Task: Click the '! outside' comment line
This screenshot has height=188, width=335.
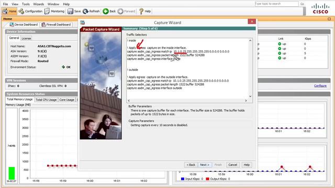Action: [132, 69]
